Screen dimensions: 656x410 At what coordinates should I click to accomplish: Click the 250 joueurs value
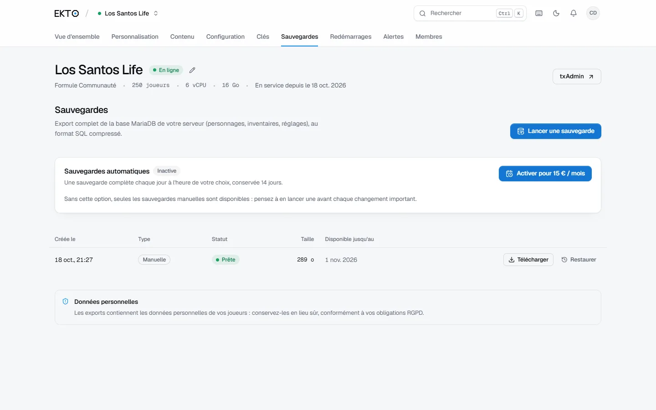[151, 85]
